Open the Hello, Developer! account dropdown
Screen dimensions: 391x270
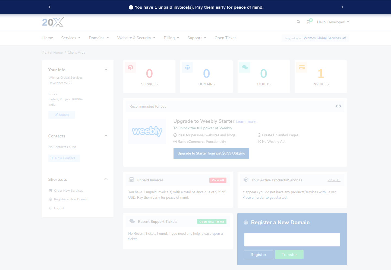click(x=333, y=22)
